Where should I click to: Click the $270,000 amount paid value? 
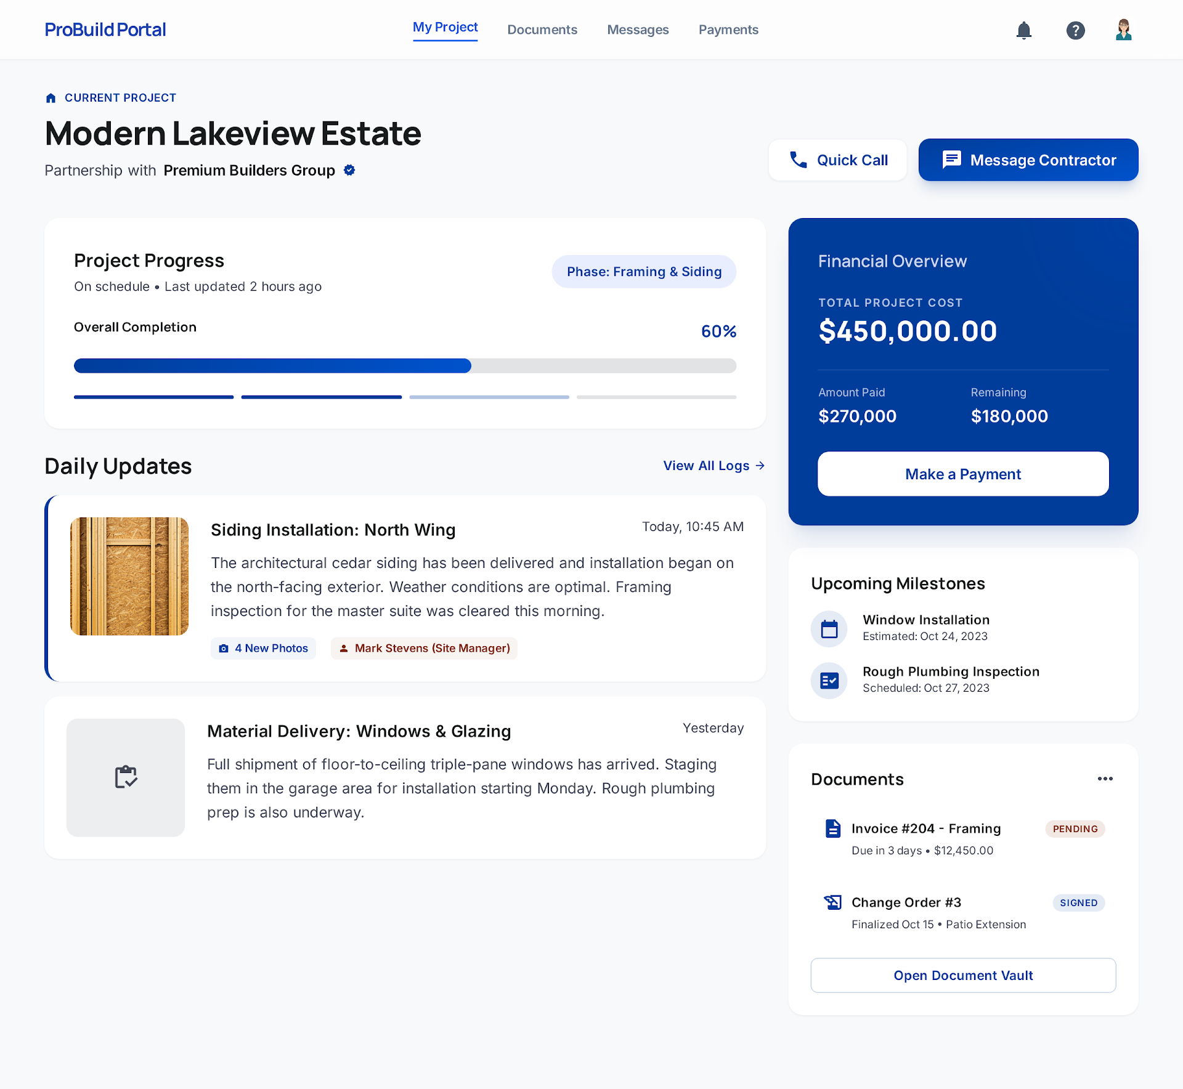pos(857,416)
